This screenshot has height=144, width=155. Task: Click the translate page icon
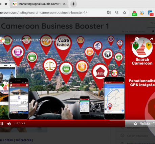coord(109,13)
